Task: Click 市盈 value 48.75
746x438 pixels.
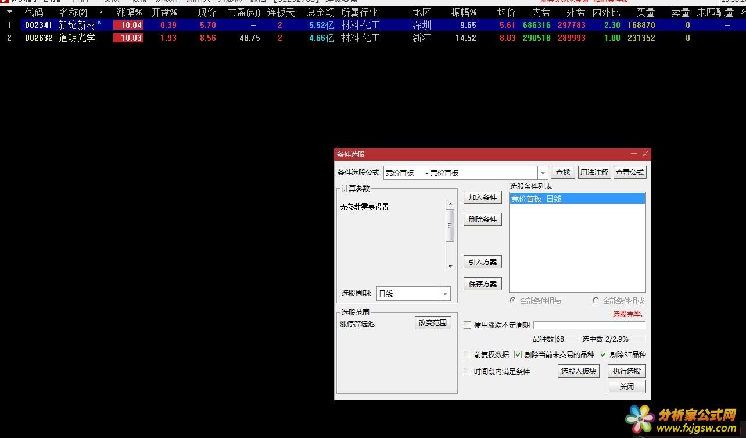Action: point(250,38)
